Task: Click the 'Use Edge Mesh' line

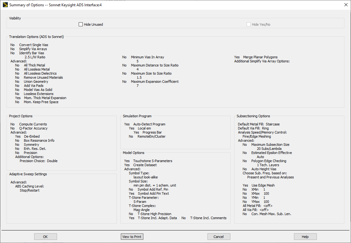Action: (x=263, y=185)
